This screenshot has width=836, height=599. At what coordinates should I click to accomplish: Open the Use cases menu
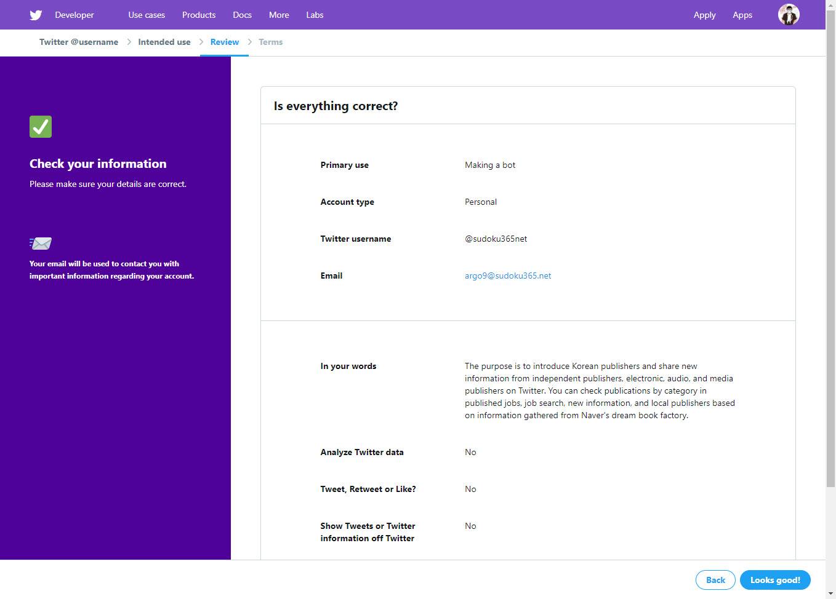pyautogui.click(x=147, y=15)
